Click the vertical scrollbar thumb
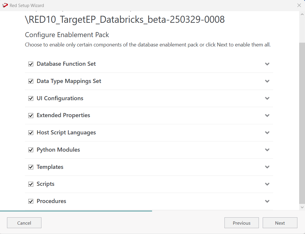This screenshot has height=234, width=305. click(x=302, y=123)
